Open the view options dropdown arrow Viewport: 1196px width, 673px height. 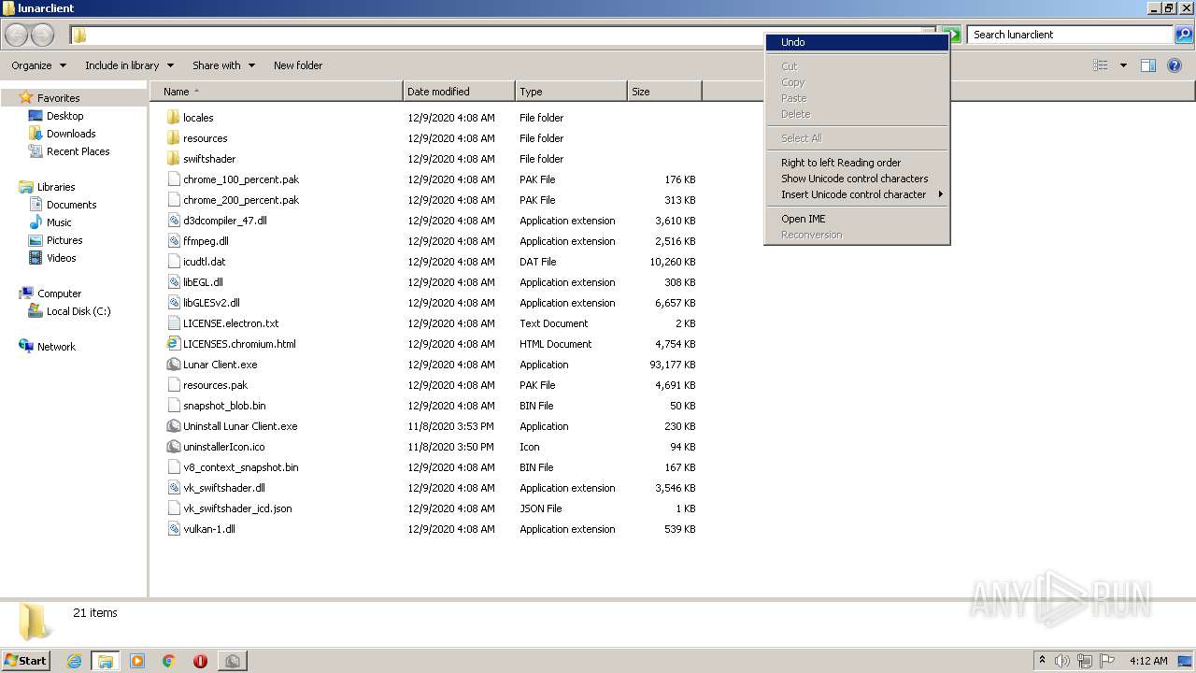coord(1123,65)
